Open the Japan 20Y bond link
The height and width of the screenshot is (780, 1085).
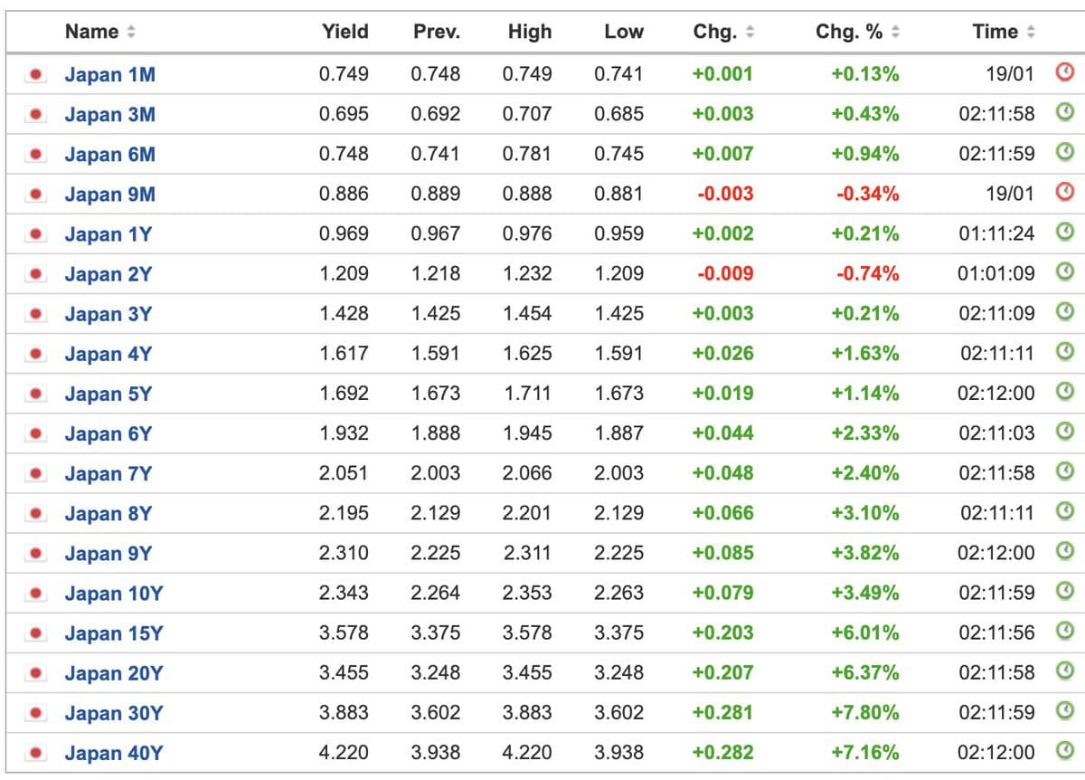pyautogui.click(x=113, y=673)
